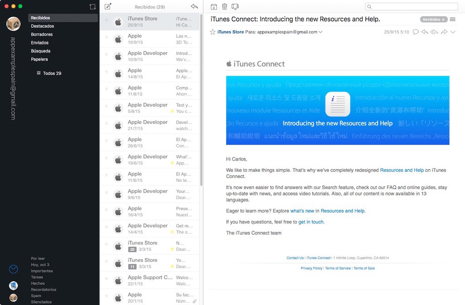Reply to sender using header reply arrow
Screen dimensions: 465x305
425,32
